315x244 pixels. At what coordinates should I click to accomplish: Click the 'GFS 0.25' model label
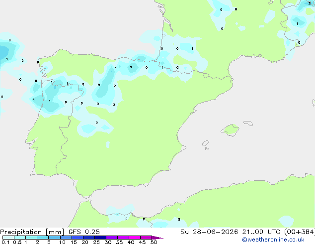84,232
